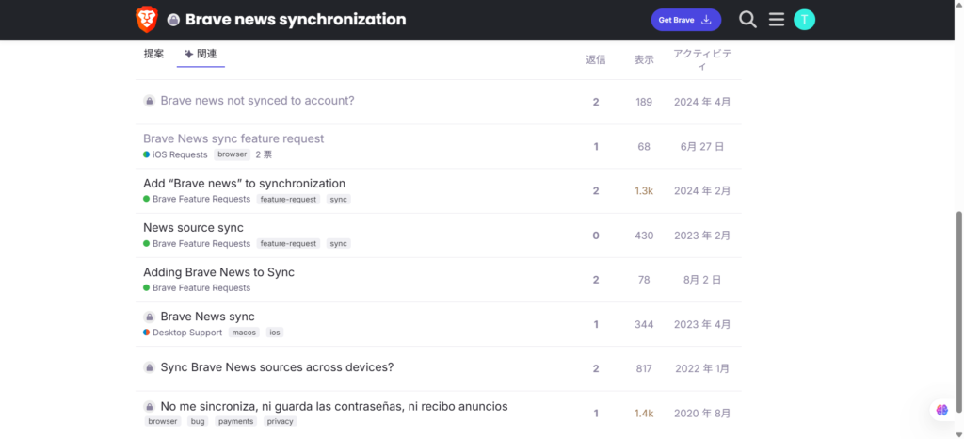Sort by アクティビティ column header
This screenshot has width=964, height=439.
(702, 59)
